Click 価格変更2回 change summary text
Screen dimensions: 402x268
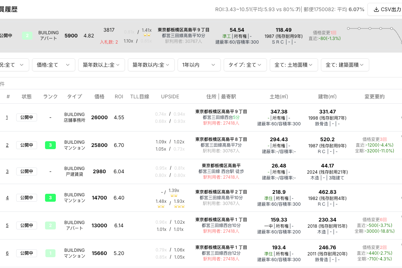(x=375, y=247)
